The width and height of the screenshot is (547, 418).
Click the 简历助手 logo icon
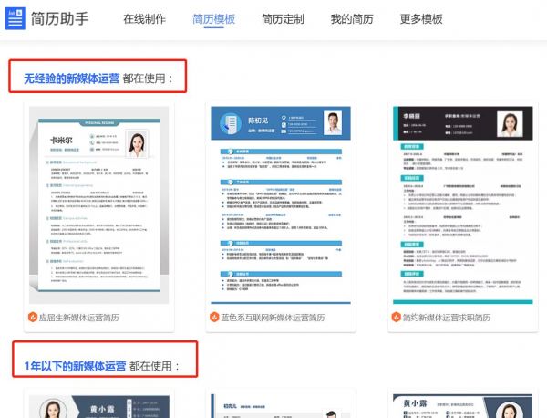pyautogui.click(x=15, y=18)
